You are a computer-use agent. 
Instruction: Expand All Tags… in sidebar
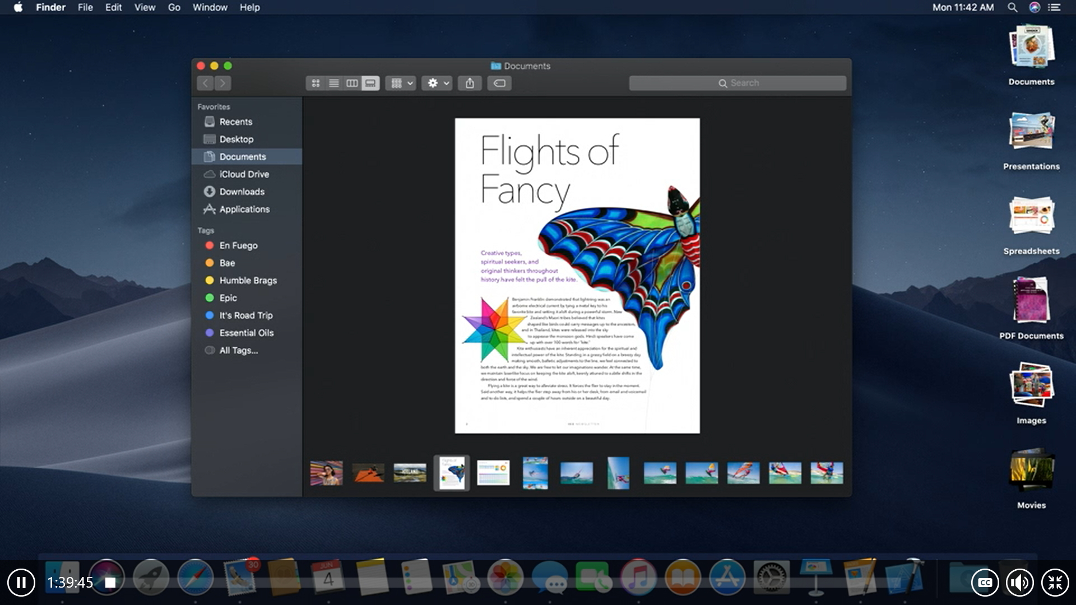point(238,350)
